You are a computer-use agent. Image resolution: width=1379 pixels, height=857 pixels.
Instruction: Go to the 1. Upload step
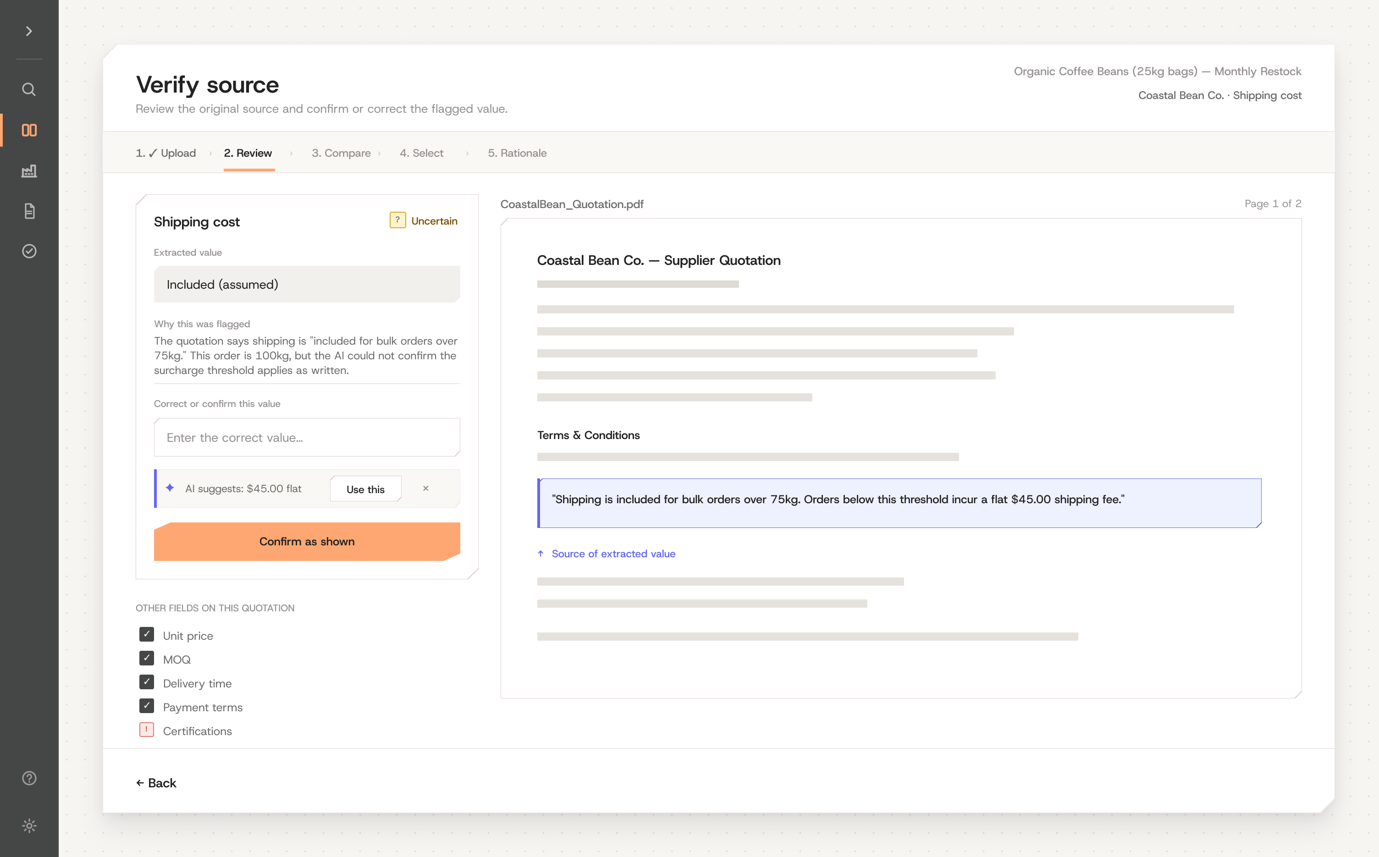[165, 153]
